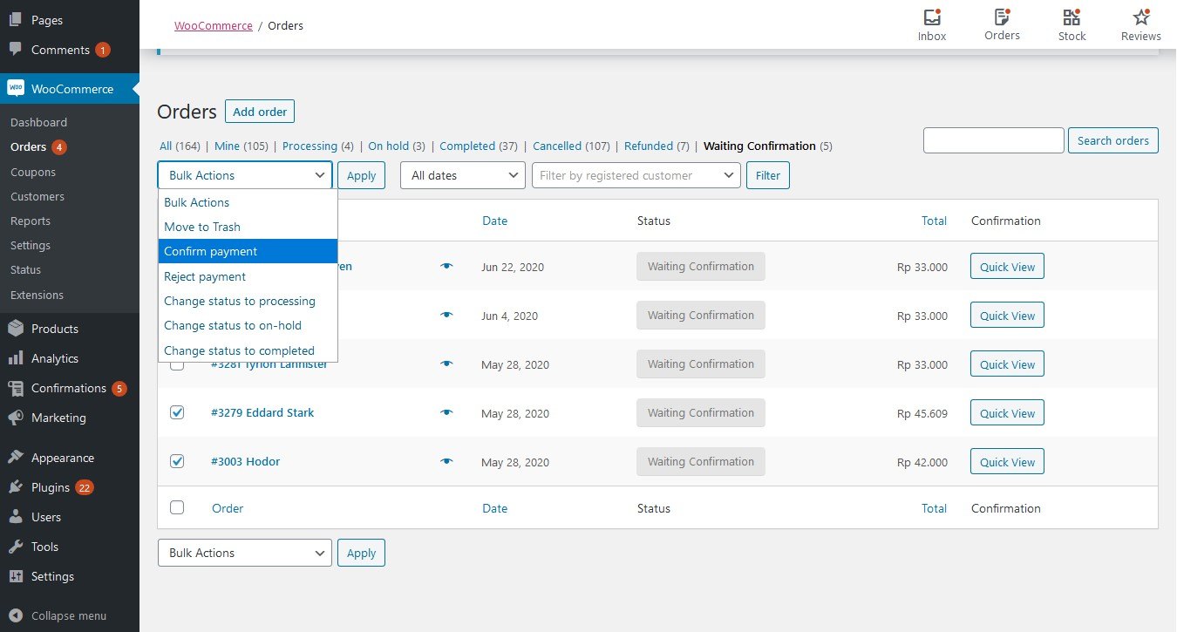The width and height of the screenshot is (1177, 632).
Task: Click the Confirmations menu icon
Action: [16, 388]
